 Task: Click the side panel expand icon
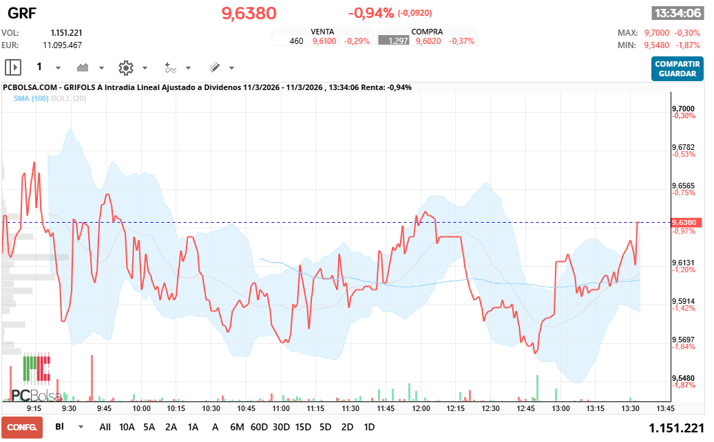pyautogui.click(x=13, y=67)
